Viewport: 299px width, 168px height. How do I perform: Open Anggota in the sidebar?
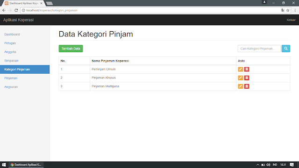point(10,52)
